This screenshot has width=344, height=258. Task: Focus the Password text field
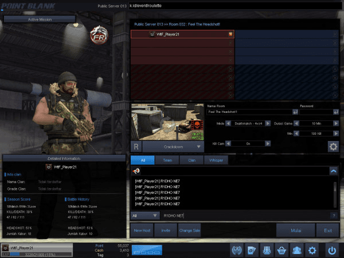pyautogui.click(x=316, y=112)
